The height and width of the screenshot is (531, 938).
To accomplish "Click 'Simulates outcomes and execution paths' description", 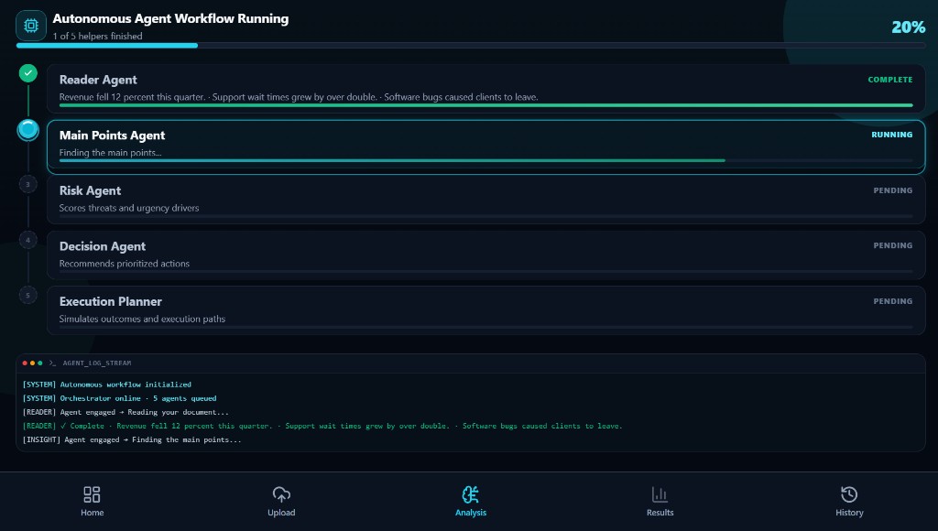I will tap(142, 319).
